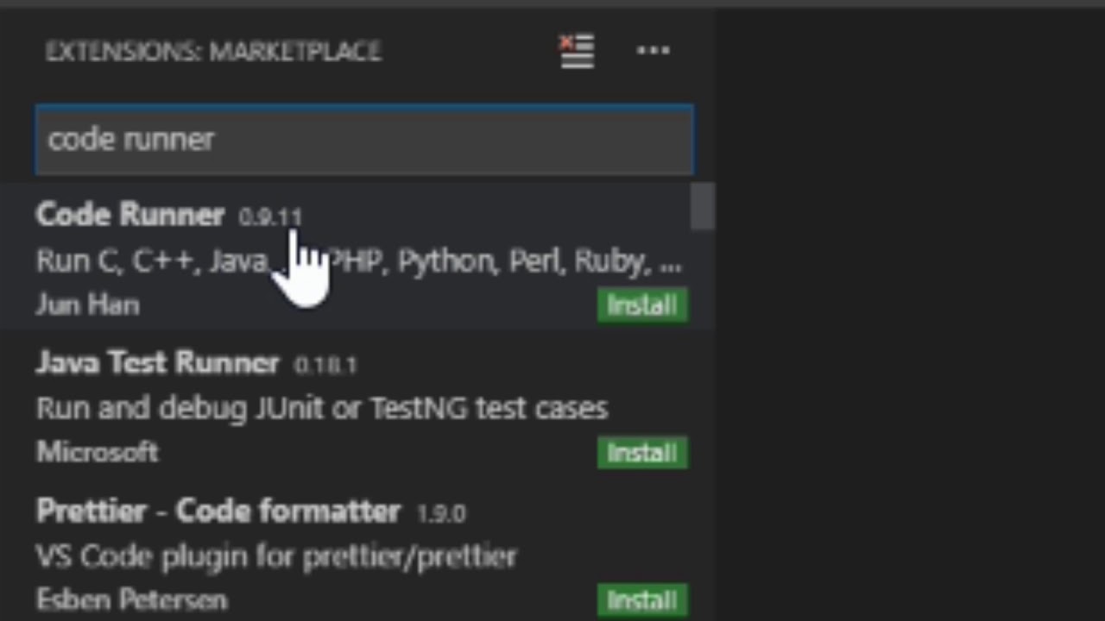Select the 'VS Code plugin for prettier' description
The width and height of the screenshot is (1105, 621).
tap(276, 556)
